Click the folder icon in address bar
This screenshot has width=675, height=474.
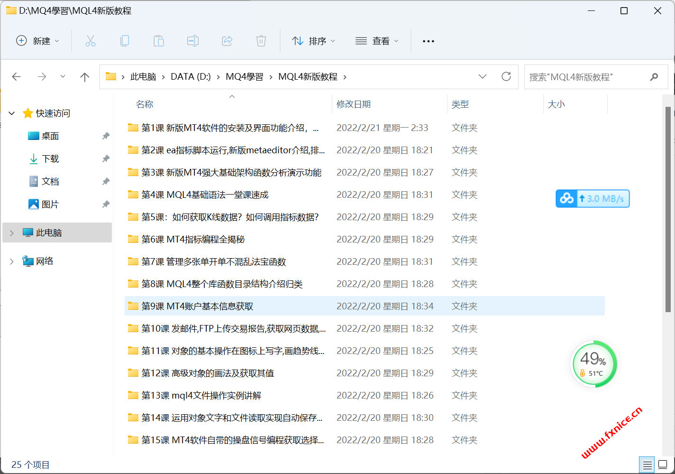[111, 76]
